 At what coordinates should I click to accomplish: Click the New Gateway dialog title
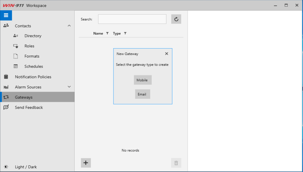click(127, 54)
